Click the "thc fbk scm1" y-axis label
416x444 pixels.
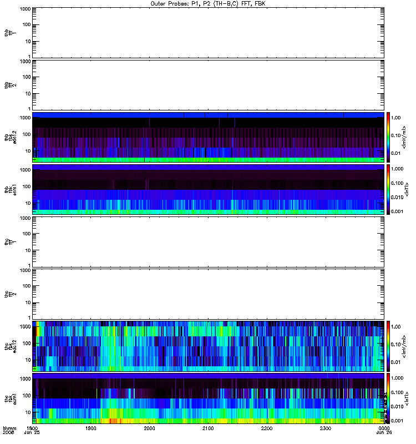pyautogui.click(x=10, y=398)
